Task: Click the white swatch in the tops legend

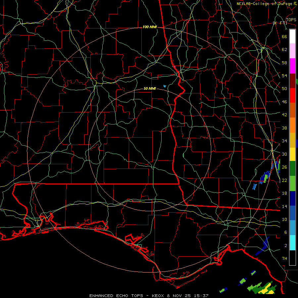Action: pos(292,36)
